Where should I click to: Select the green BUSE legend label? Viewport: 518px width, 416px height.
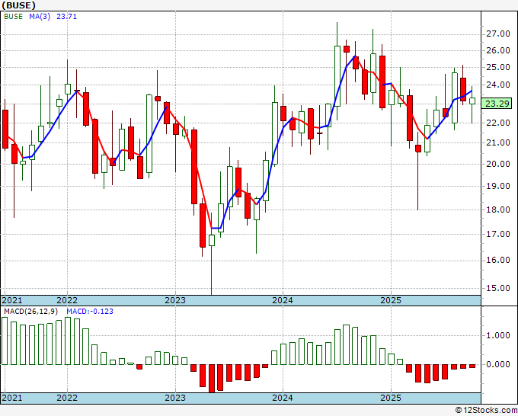13,17
